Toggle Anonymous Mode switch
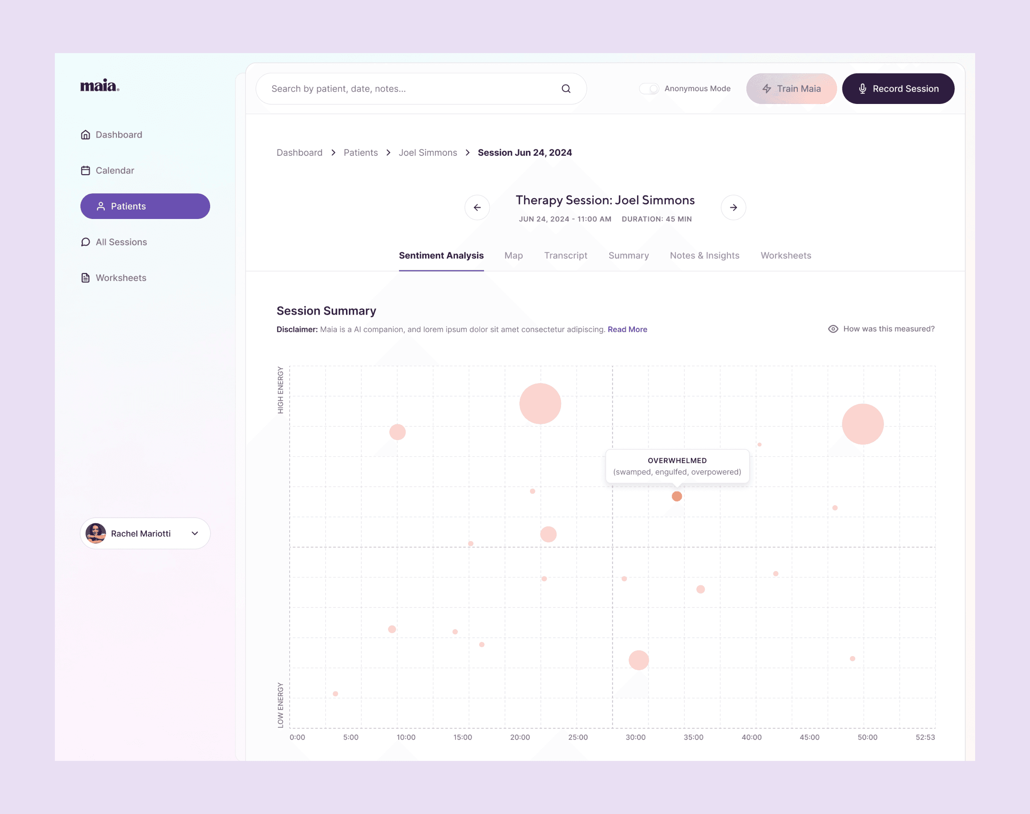 (649, 88)
